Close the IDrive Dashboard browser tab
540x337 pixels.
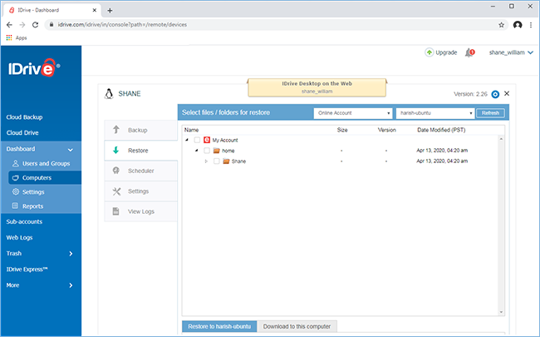[95, 10]
